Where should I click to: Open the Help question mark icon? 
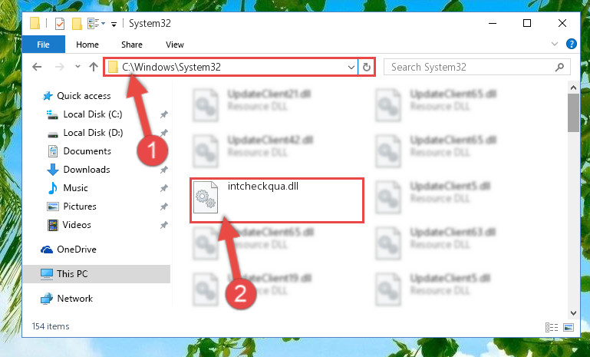coord(571,44)
